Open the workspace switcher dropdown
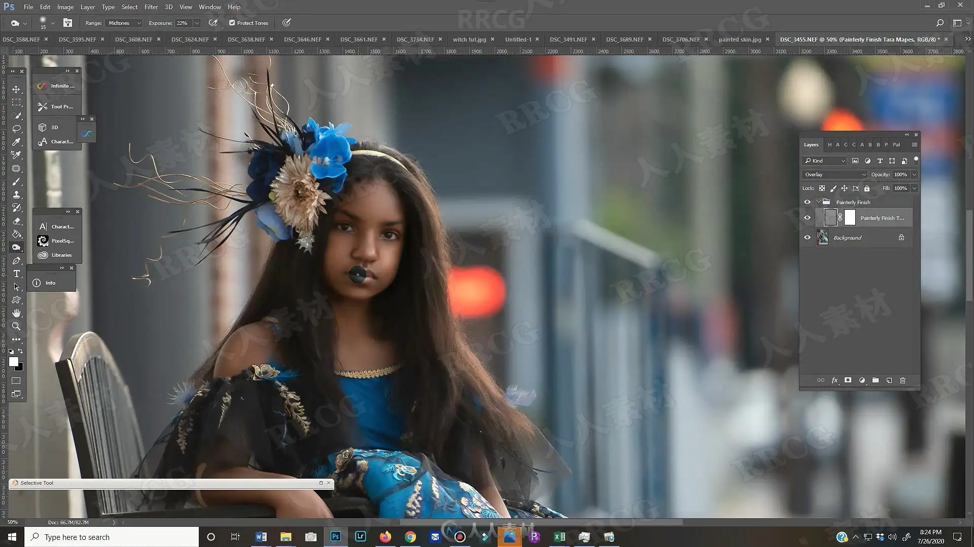This screenshot has height=547, width=974. pos(960,23)
